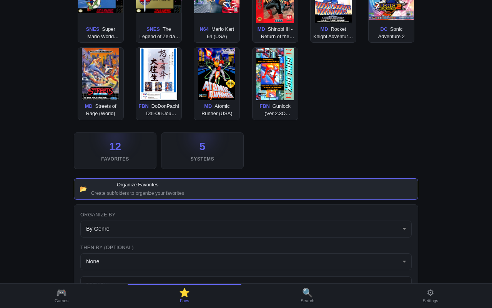Image resolution: width=492 pixels, height=308 pixels.
Task: Open Atomic Runner cover art
Action: click(x=217, y=74)
